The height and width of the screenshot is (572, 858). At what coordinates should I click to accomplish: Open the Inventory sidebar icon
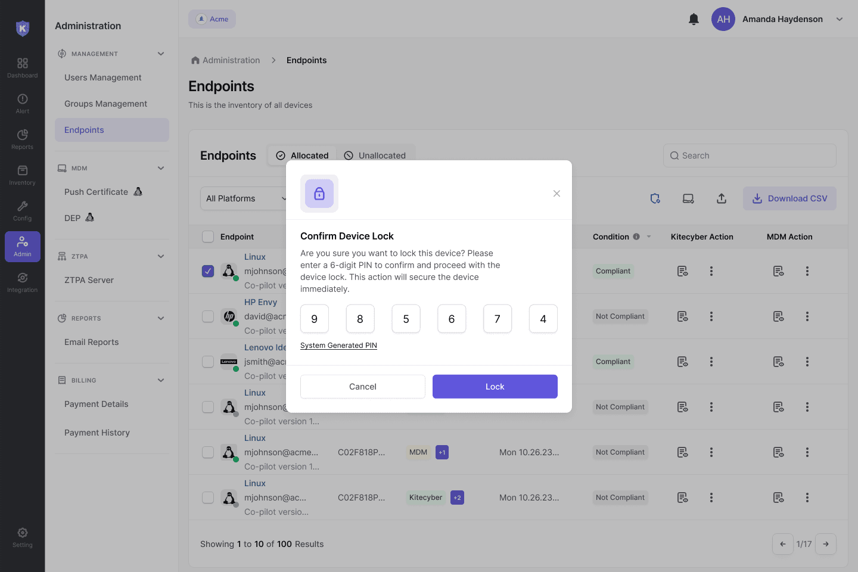coord(22,175)
